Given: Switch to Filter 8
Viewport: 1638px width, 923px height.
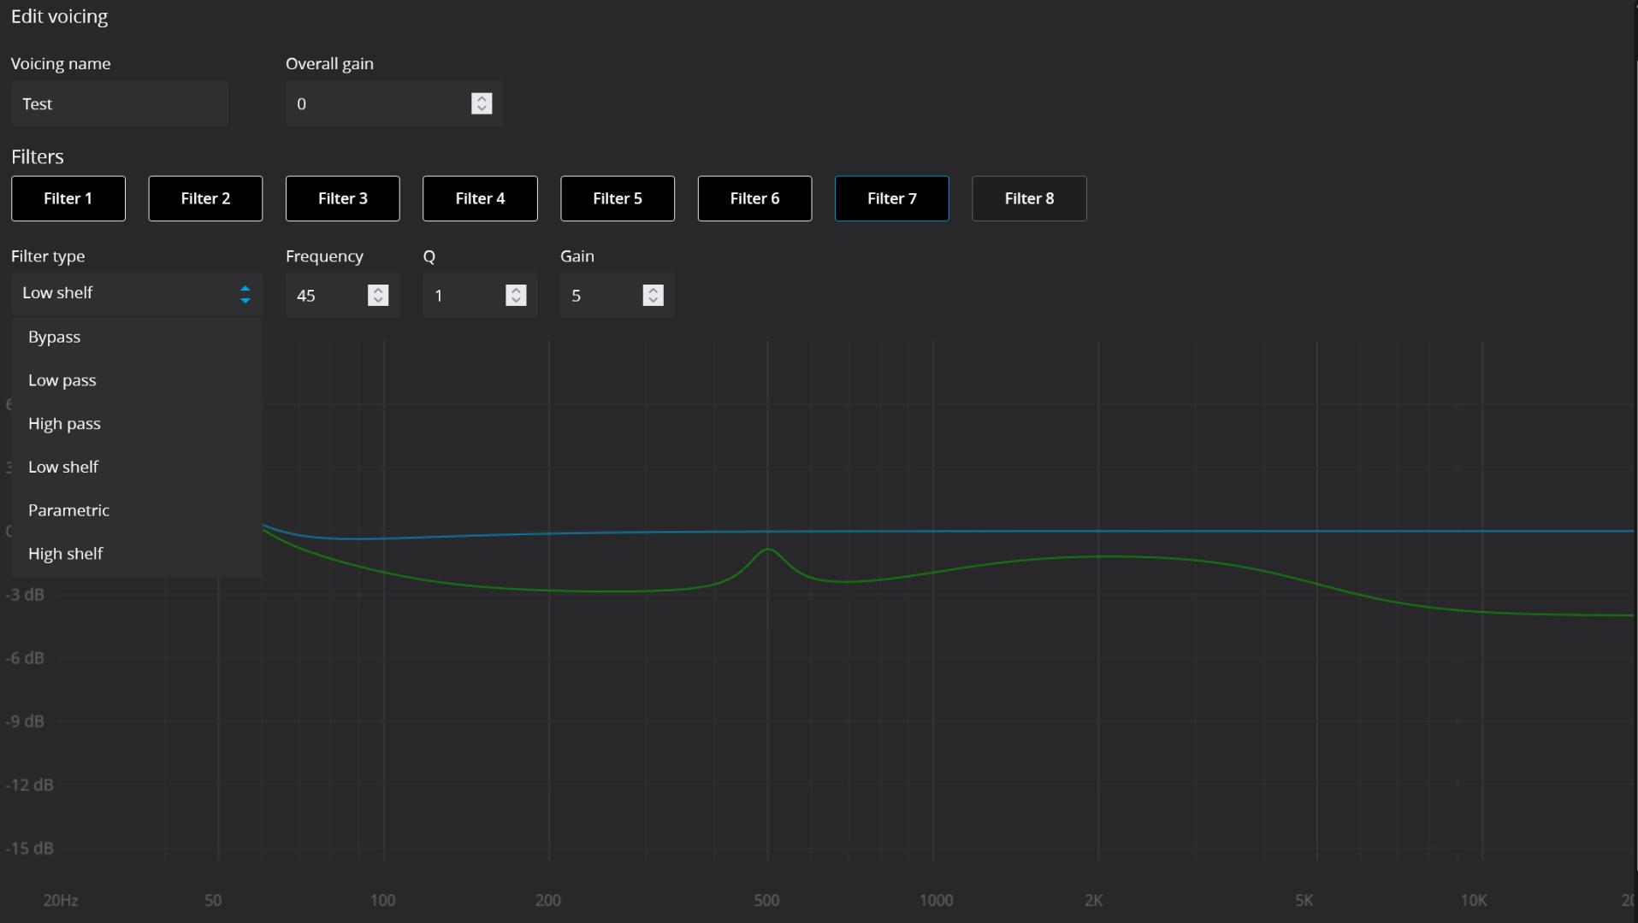Looking at the screenshot, I should (1029, 198).
